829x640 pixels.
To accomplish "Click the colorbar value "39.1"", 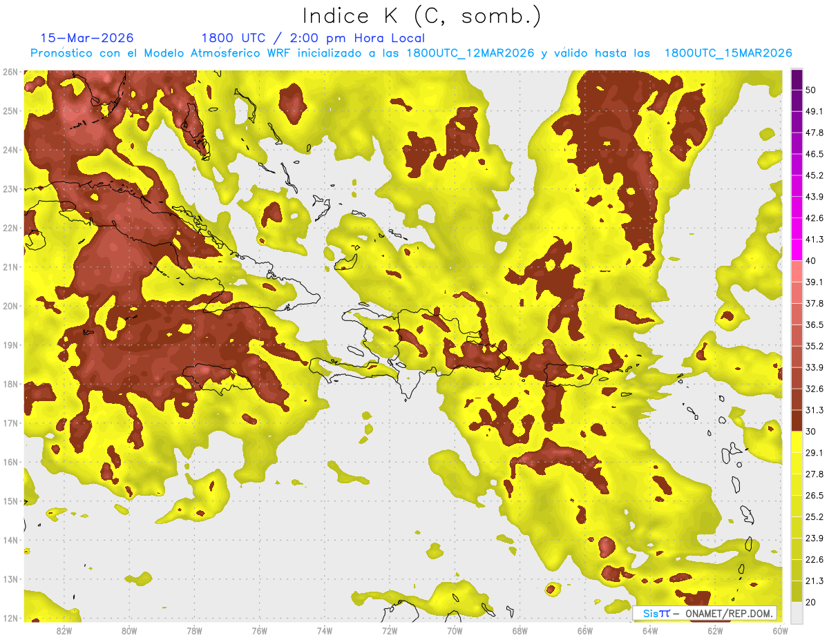I will [x=814, y=282].
